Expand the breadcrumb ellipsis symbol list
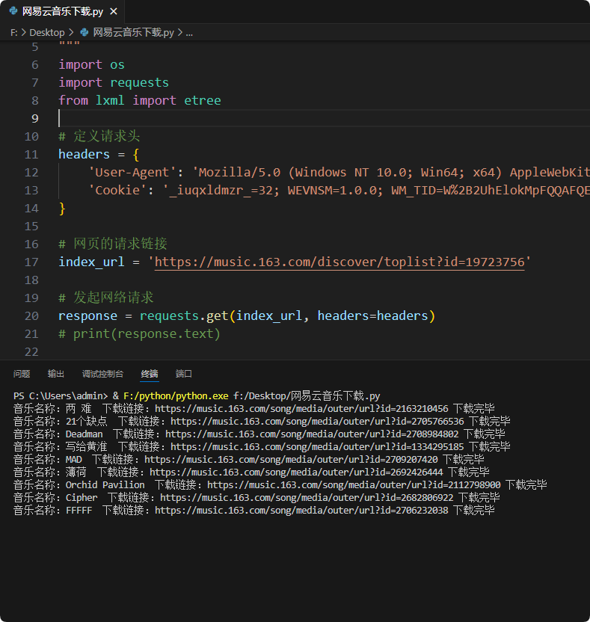 coord(189,33)
